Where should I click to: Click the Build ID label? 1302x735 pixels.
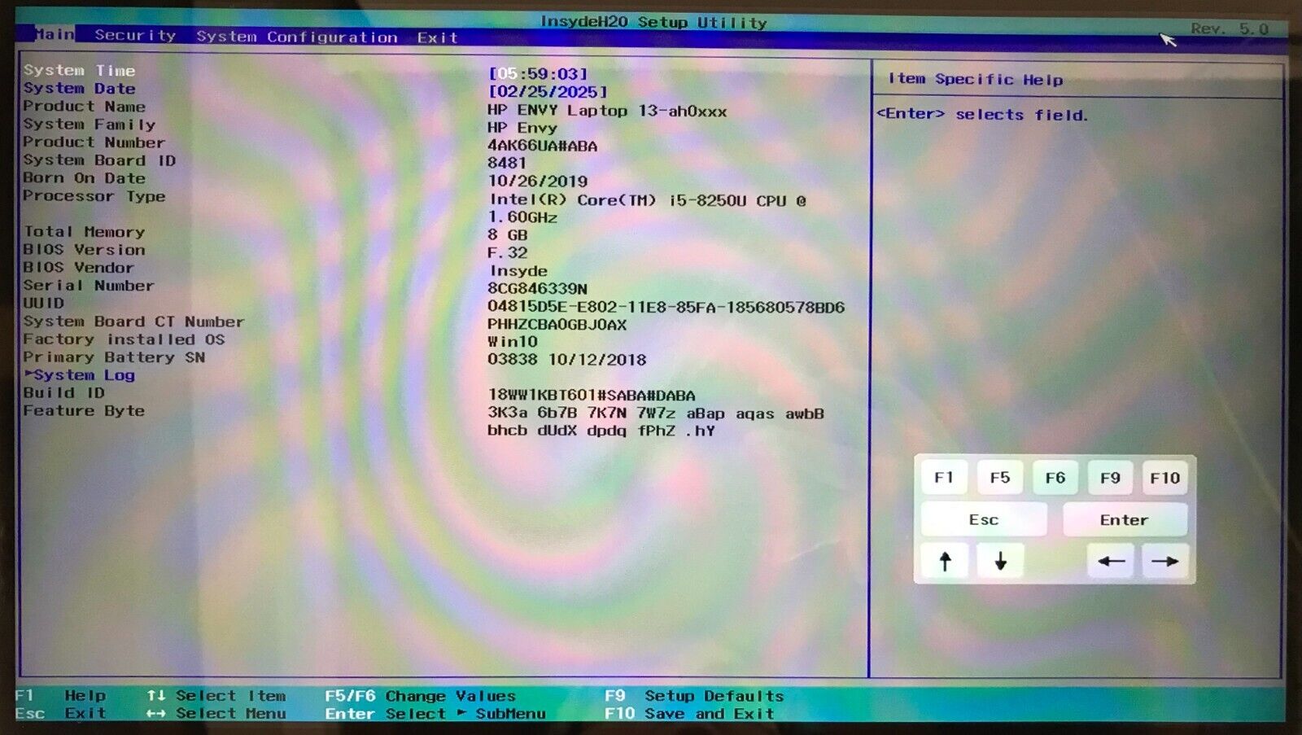[63, 393]
